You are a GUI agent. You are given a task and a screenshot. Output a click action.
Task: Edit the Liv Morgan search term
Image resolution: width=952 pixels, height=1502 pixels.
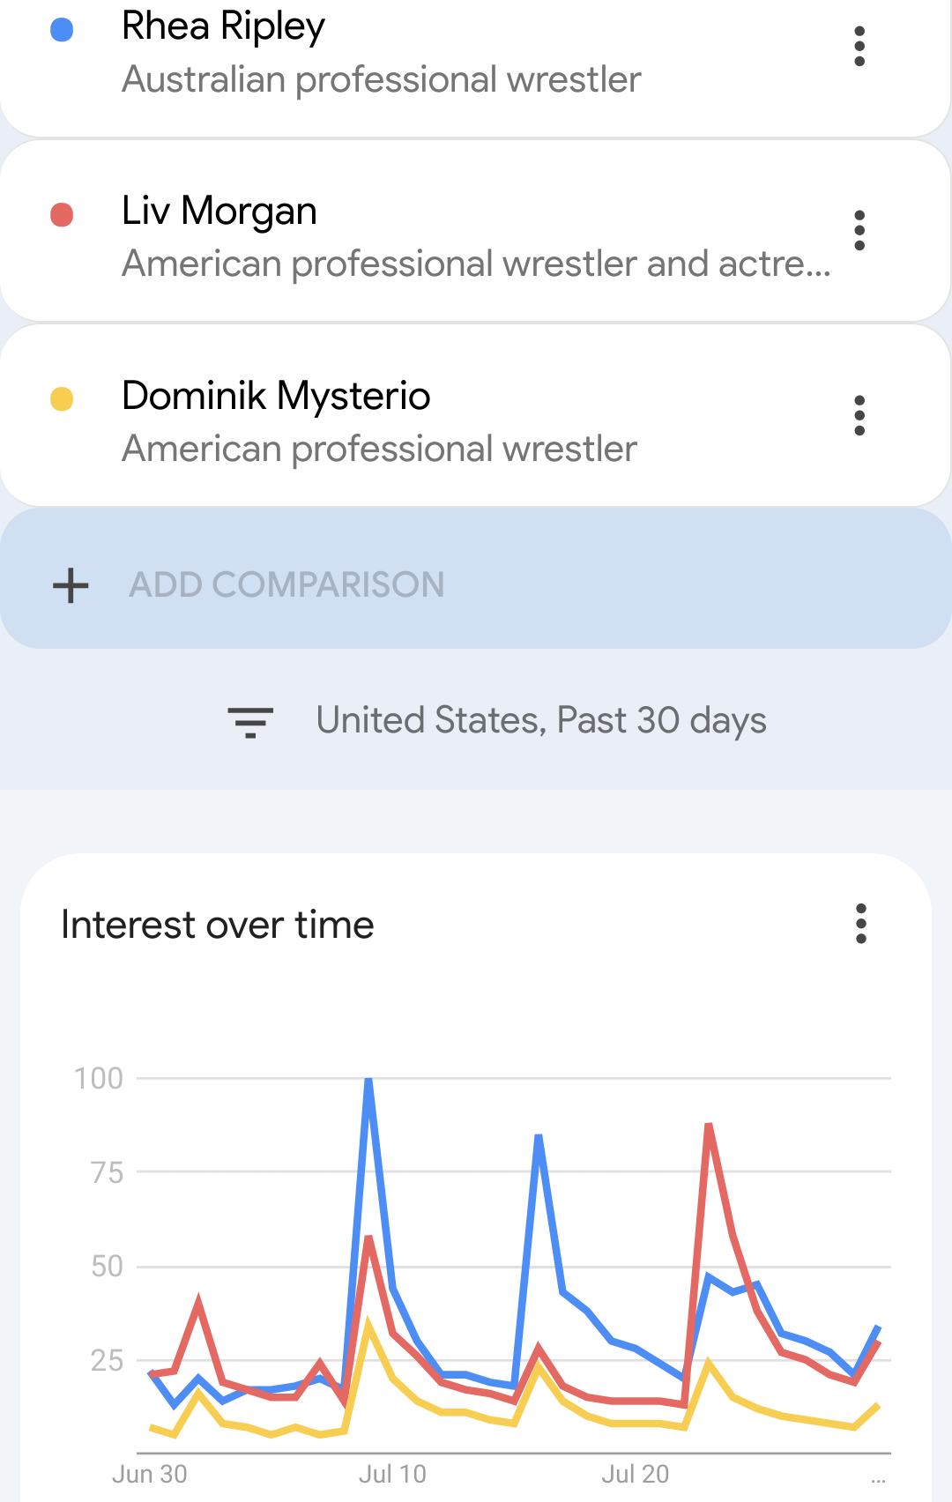pyautogui.click(x=219, y=212)
